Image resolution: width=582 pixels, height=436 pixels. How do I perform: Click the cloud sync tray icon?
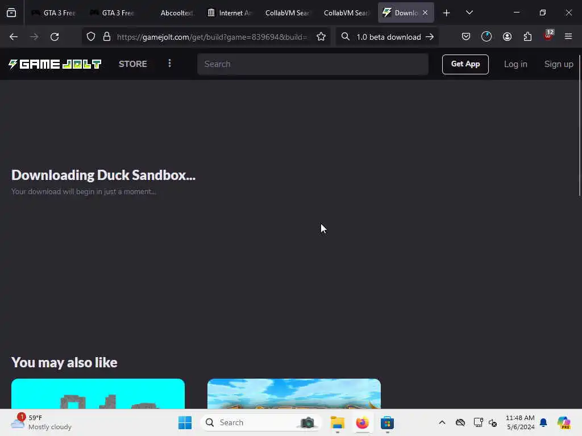coord(460,422)
